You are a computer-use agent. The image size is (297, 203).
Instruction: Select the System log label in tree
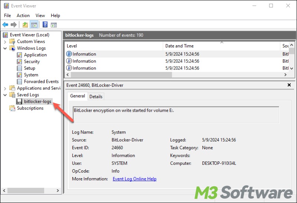31,75
